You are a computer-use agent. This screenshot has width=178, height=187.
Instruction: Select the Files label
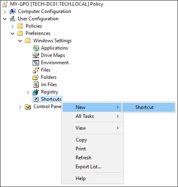click(46, 70)
